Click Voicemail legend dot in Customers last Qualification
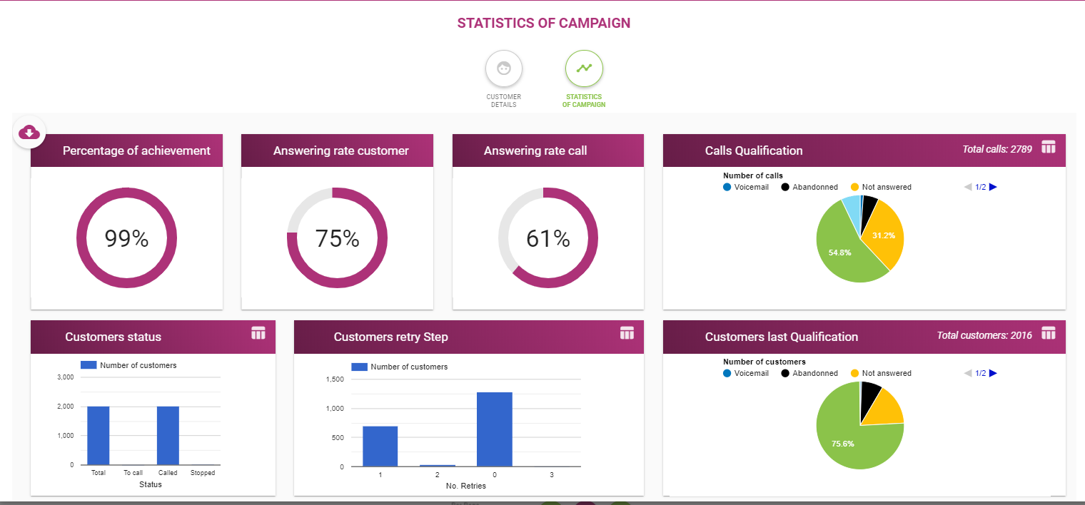 point(727,373)
